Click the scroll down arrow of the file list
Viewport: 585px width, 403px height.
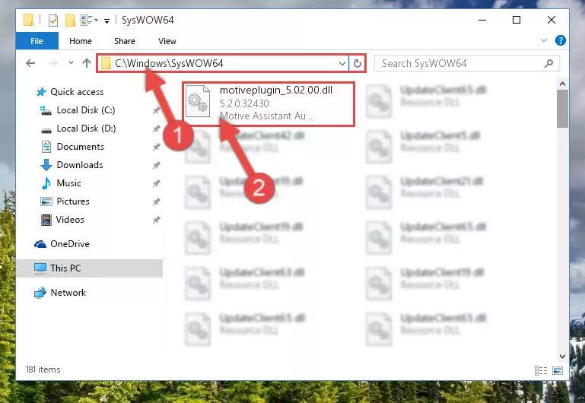pos(562,357)
